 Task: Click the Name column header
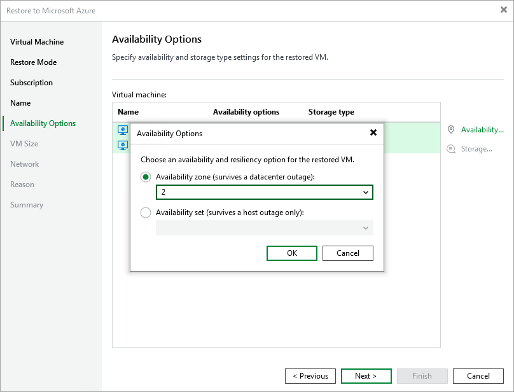pyautogui.click(x=127, y=111)
